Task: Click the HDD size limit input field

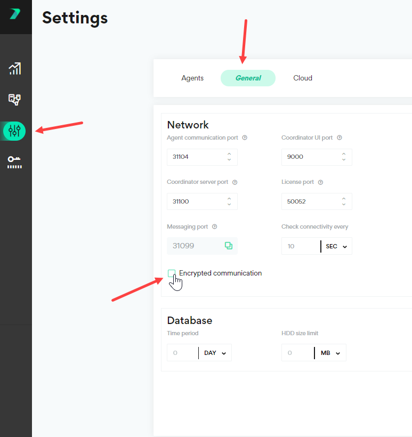Action: [x=297, y=353]
